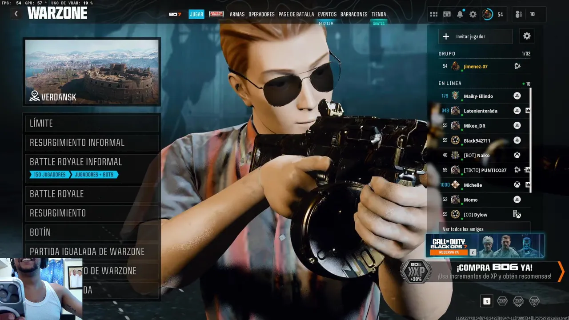Open party settings gear beside Invitar jugador
The height and width of the screenshot is (320, 569).
point(527,36)
